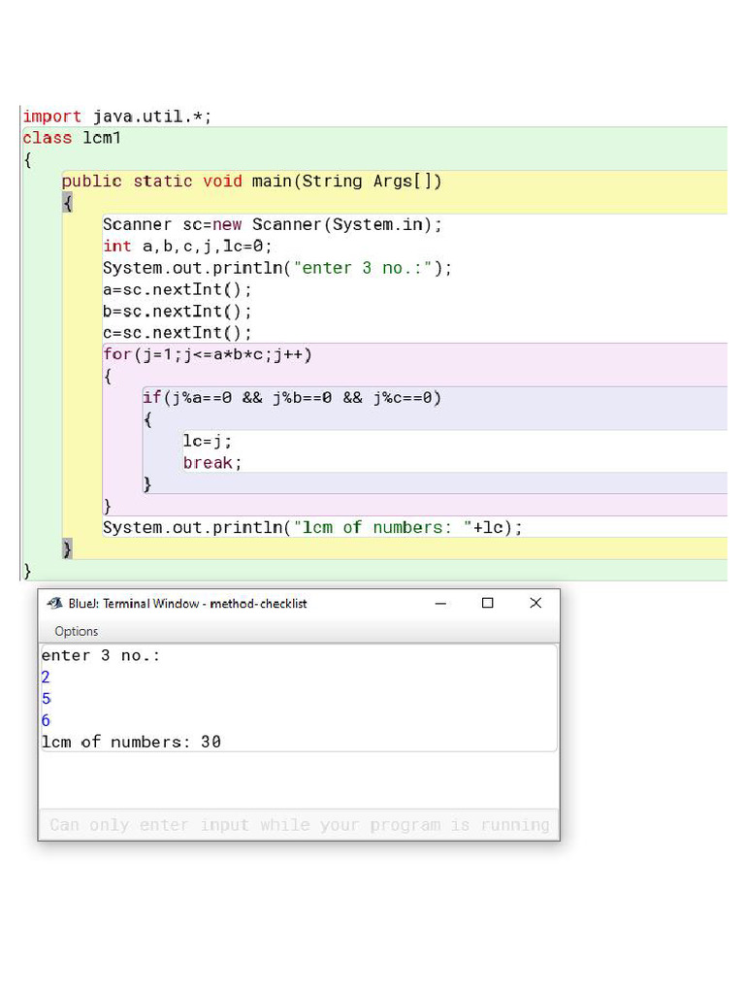Image resolution: width=745 pixels, height=994 pixels.
Task: Click the 'b=sc.nextInt();' line
Action: (178, 312)
